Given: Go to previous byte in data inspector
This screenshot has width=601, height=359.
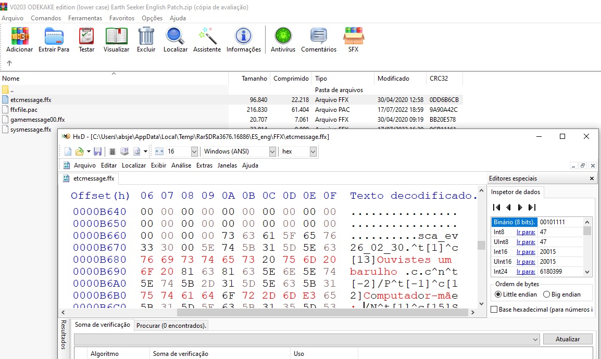Looking at the screenshot, I should point(508,208).
